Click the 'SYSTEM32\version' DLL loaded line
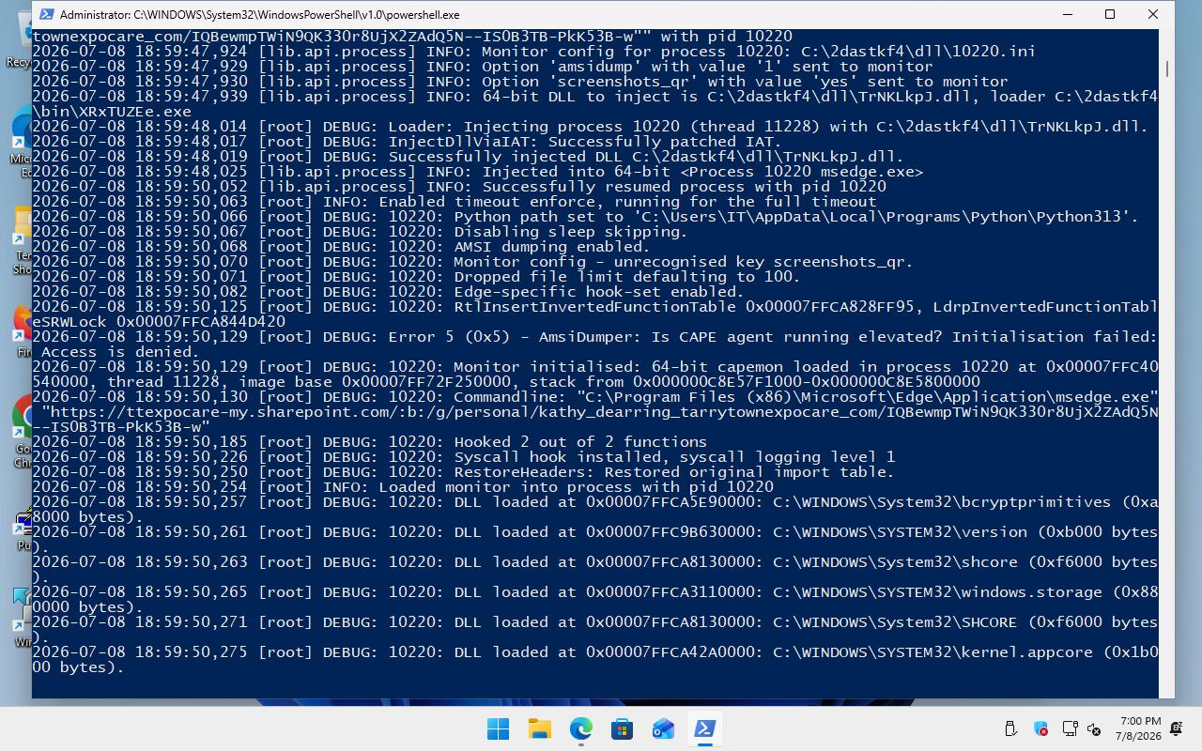This screenshot has height=751, width=1202. point(594,532)
